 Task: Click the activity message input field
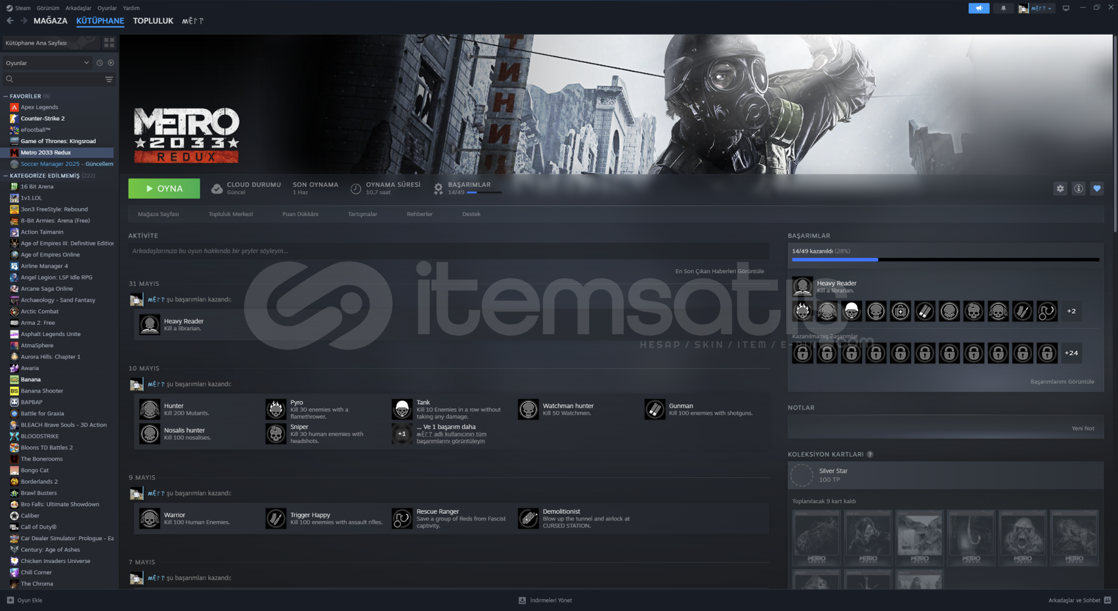coord(448,251)
